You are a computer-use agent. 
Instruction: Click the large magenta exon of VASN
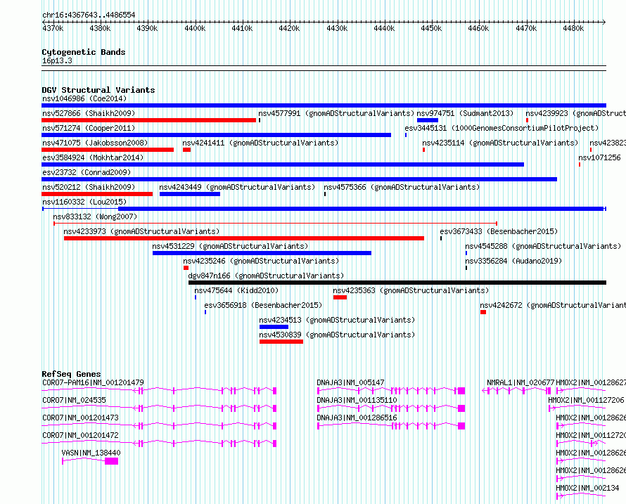111,461
